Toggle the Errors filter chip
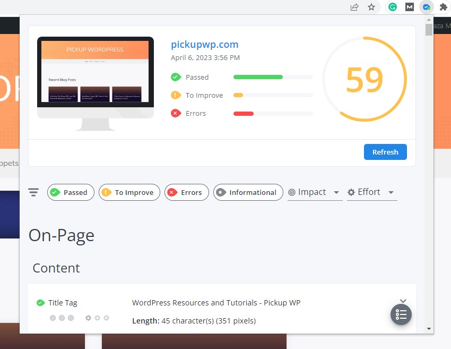 [187, 192]
